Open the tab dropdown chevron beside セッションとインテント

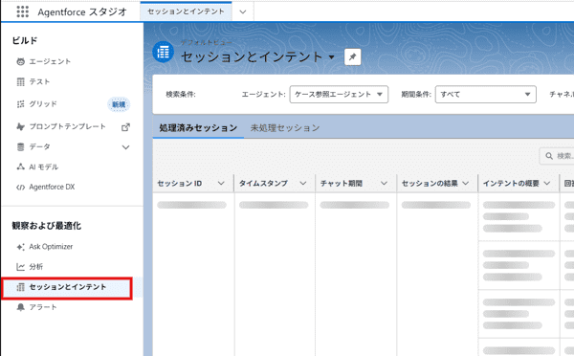(x=243, y=11)
